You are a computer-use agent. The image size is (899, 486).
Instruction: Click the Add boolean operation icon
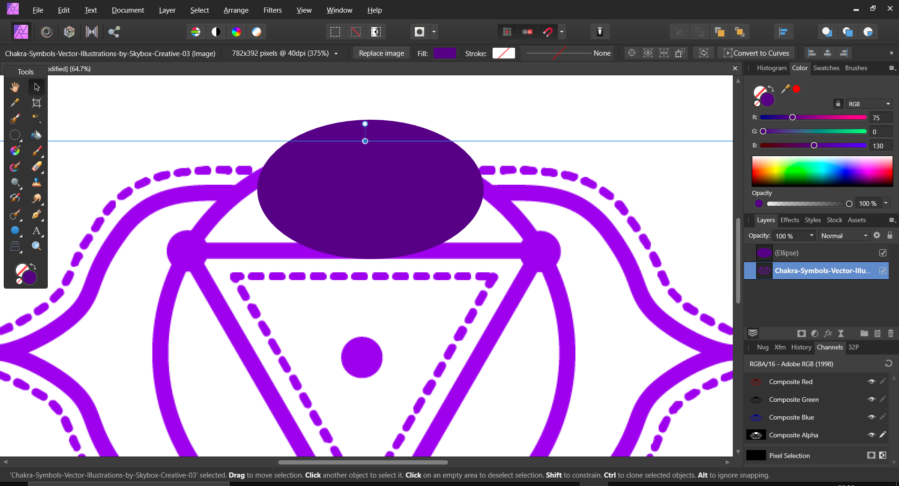(x=827, y=32)
